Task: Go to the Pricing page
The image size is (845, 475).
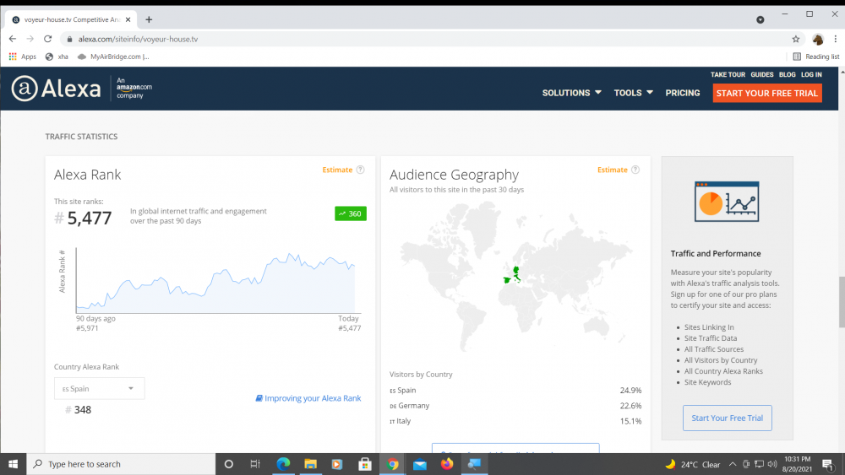Action: [x=682, y=93]
